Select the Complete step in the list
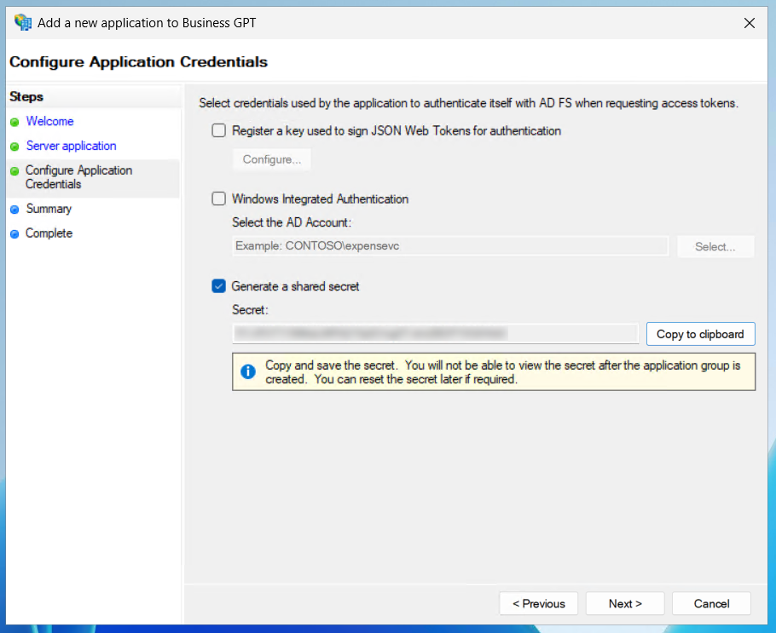This screenshot has height=633, width=776. [49, 233]
